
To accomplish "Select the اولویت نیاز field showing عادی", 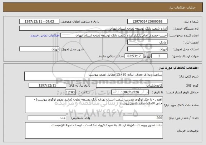I will tap(147, 42).
